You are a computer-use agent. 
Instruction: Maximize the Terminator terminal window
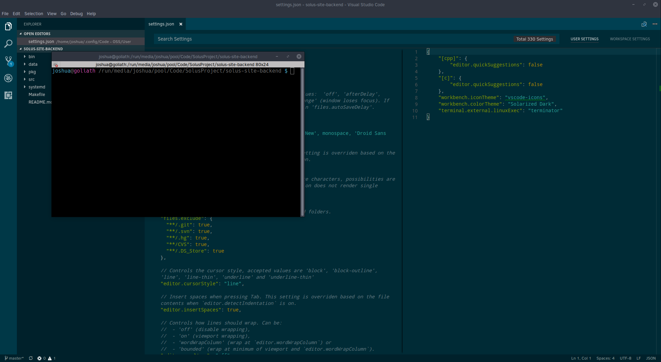click(x=288, y=56)
